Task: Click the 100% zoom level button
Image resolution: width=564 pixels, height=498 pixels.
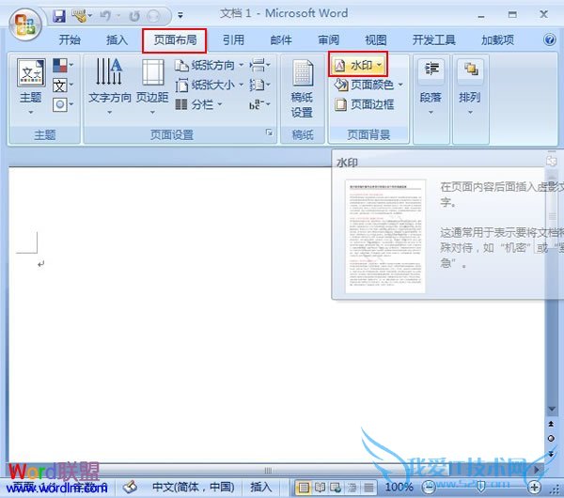Action: (399, 488)
